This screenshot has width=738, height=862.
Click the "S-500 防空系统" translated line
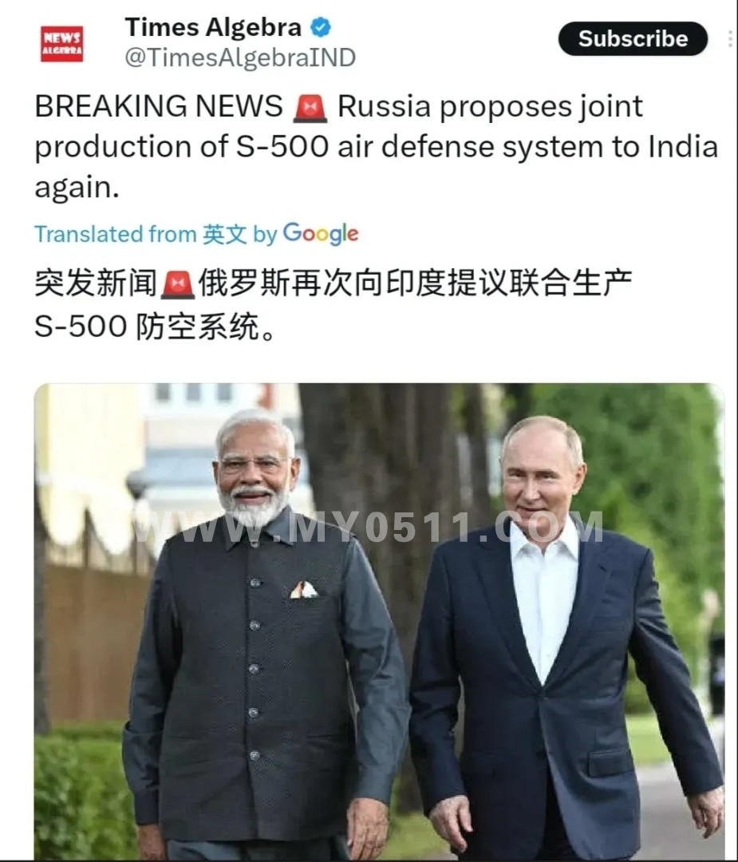[x=155, y=326]
